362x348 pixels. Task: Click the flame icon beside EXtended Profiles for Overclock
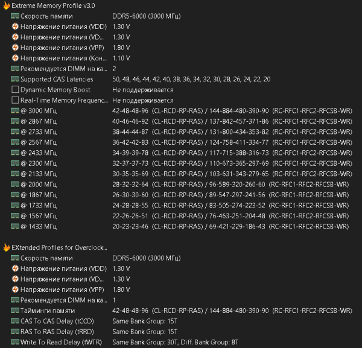[6, 247]
